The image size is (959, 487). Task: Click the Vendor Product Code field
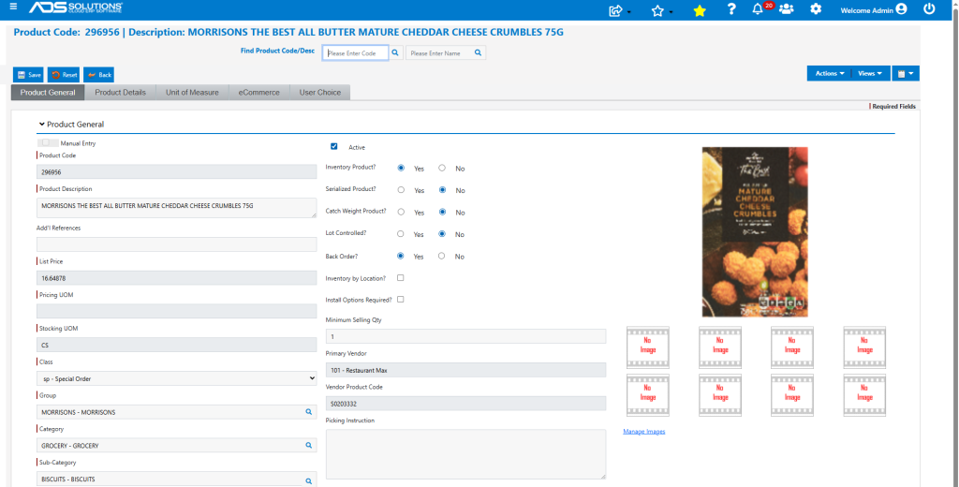click(x=466, y=404)
